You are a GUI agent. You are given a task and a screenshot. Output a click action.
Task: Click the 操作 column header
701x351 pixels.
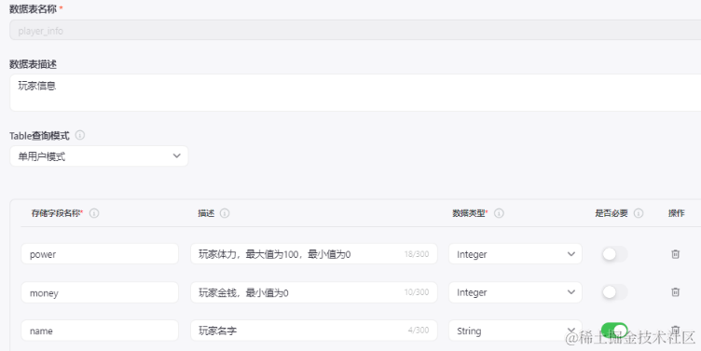(x=677, y=213)
